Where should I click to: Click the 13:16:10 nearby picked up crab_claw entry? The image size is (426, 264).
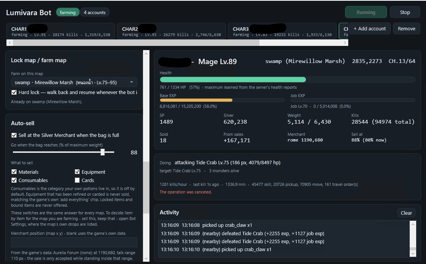click(x=216, y=249)
